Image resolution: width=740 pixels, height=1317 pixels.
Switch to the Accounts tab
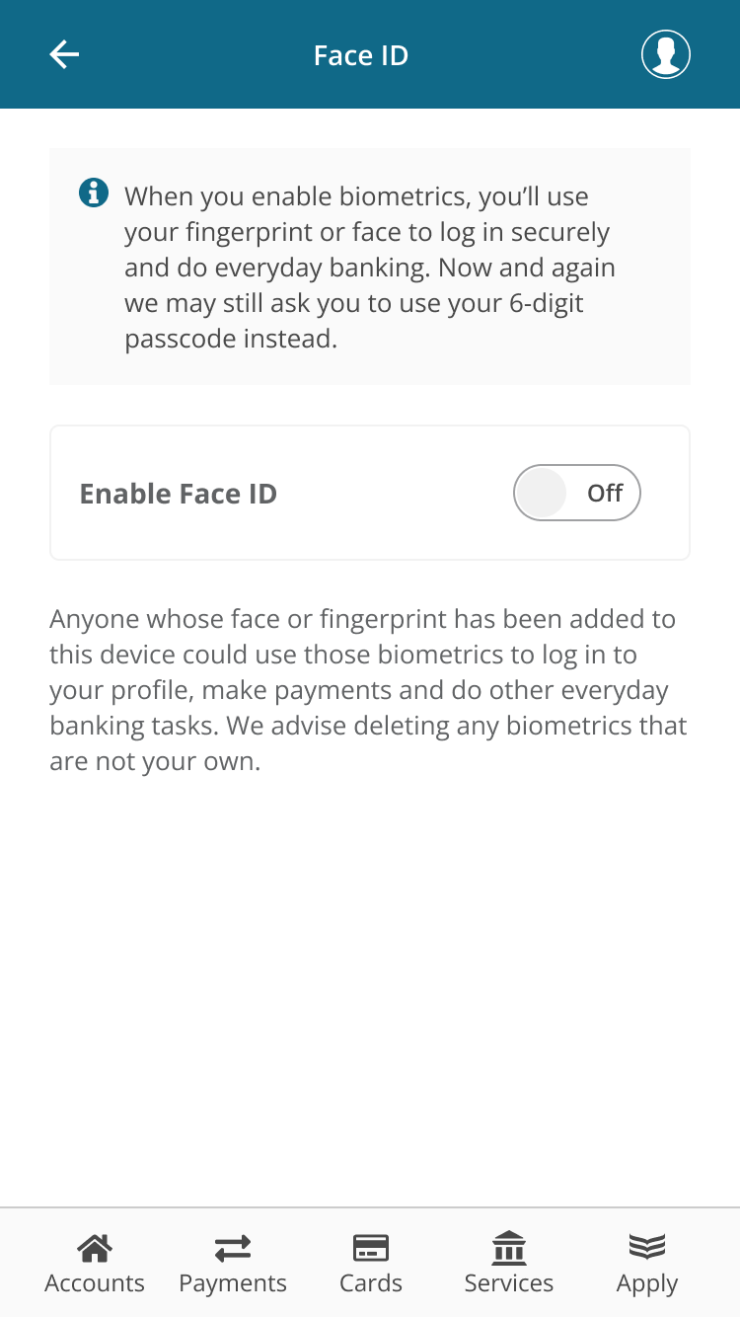94,1262
